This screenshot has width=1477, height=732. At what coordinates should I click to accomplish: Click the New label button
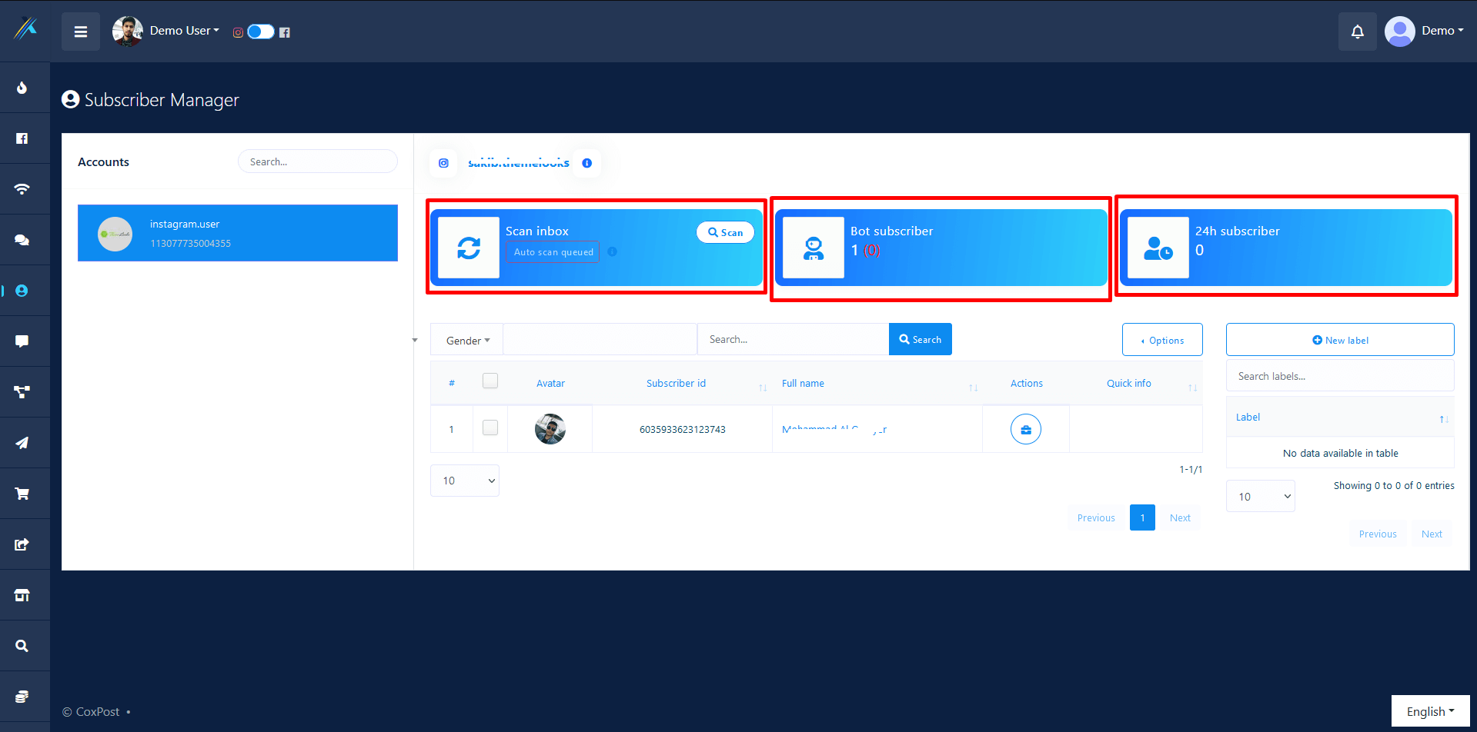1339,340
